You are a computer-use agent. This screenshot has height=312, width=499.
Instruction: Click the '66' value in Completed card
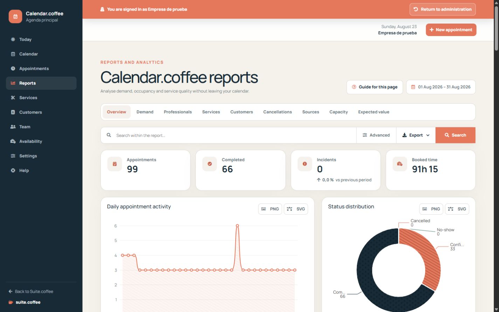pyautogui.click(x=228, y=169)
